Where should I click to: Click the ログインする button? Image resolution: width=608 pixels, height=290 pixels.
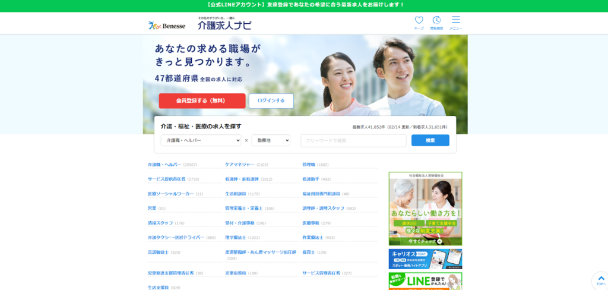(271, 101)
